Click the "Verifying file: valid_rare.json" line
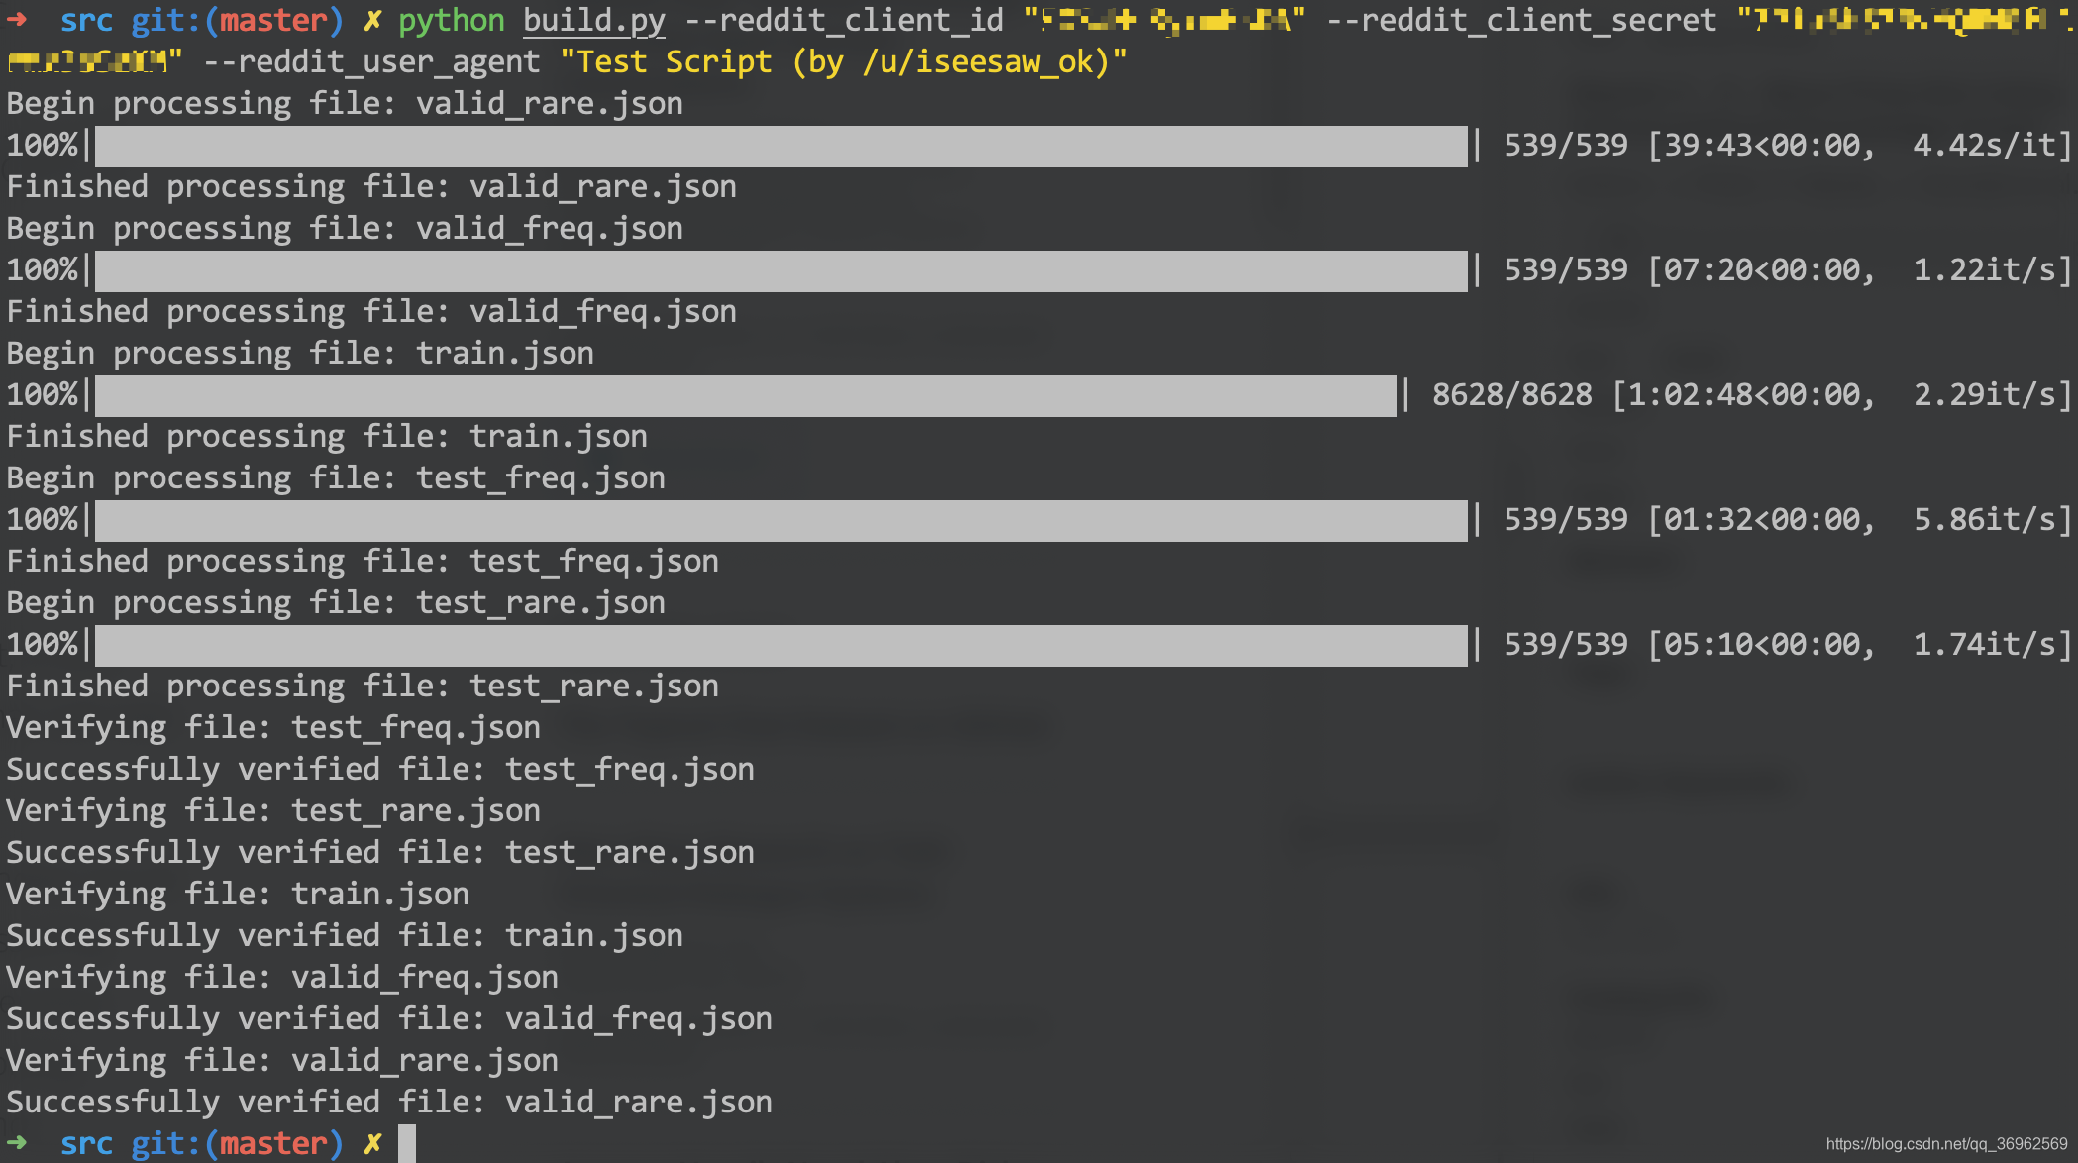Viewport: 2078px width, 1163px height. tap(282, 1061)
